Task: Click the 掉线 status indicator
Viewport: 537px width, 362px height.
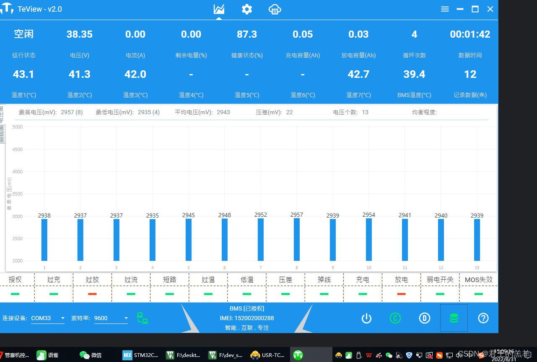Action: 324,294
